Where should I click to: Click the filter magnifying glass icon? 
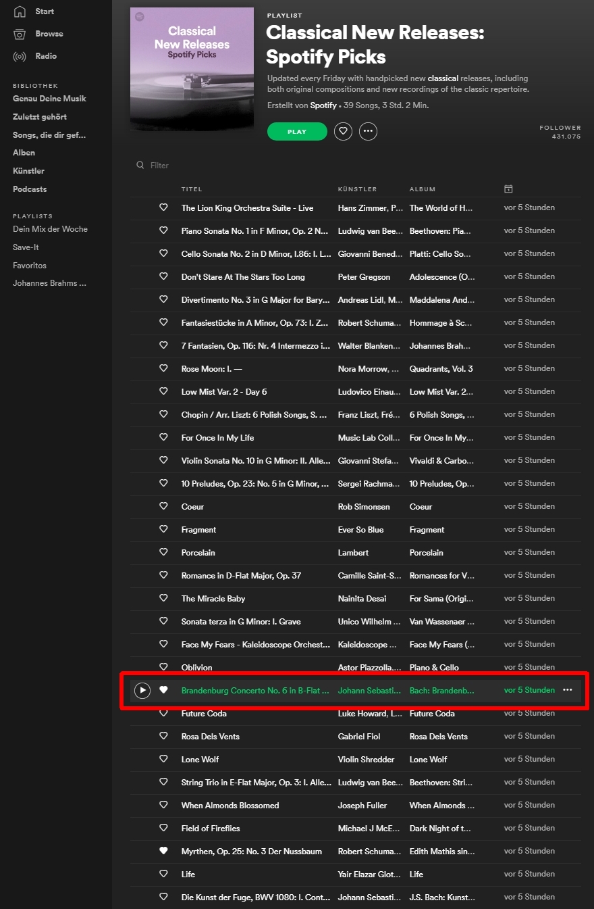point(140,166)
